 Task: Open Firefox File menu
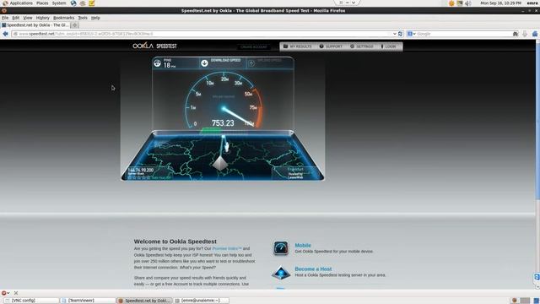point(5,18)
